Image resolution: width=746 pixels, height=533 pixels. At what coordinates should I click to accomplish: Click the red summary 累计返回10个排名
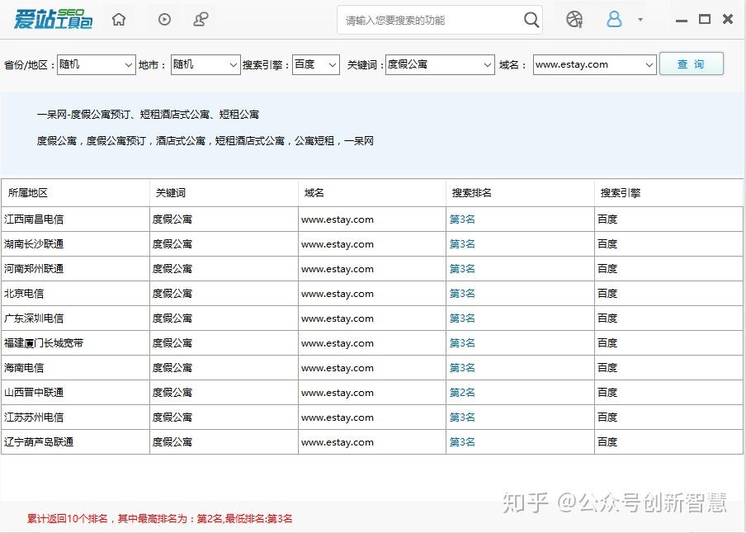[x=159, y=519]
